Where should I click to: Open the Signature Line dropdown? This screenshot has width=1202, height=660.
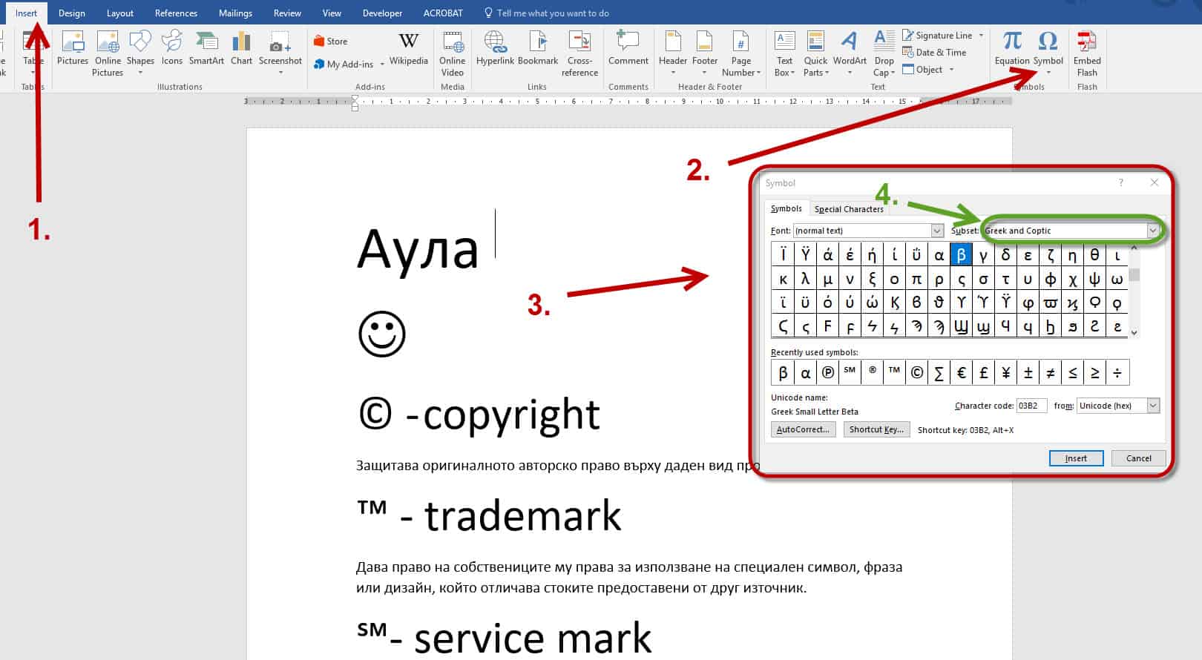[981, 36]
